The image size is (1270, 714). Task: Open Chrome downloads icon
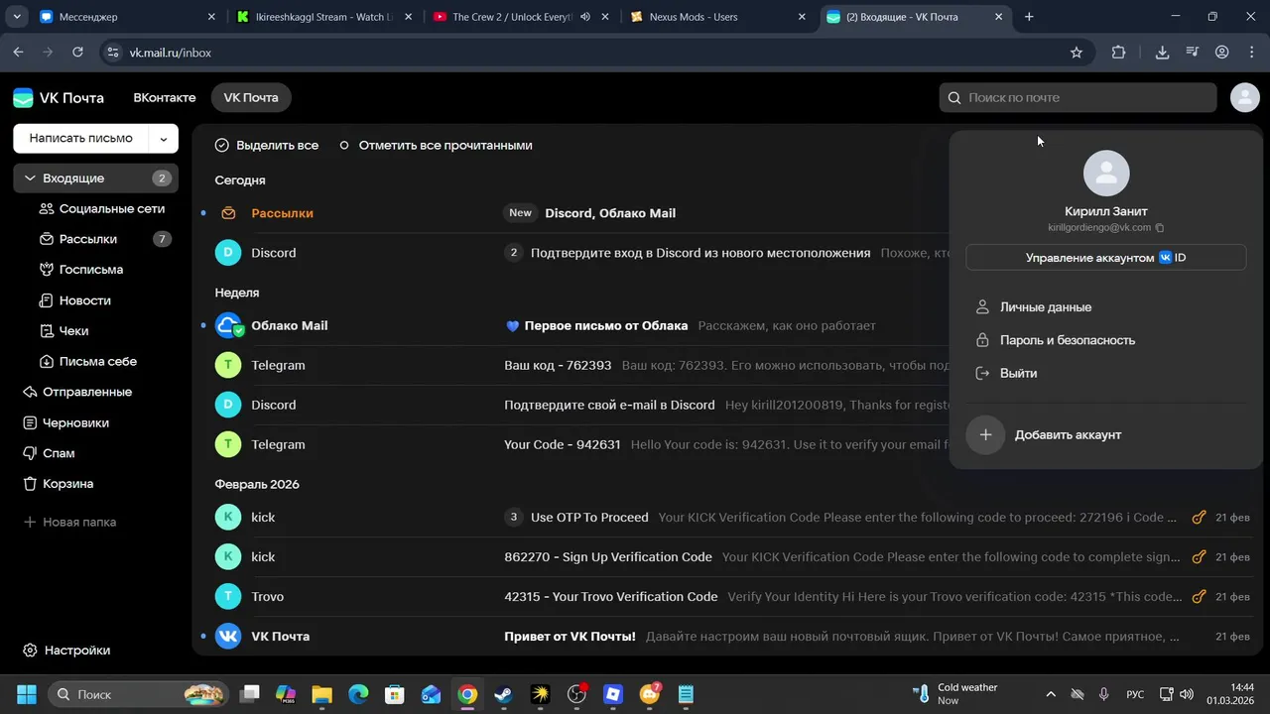coord(1162,53)
